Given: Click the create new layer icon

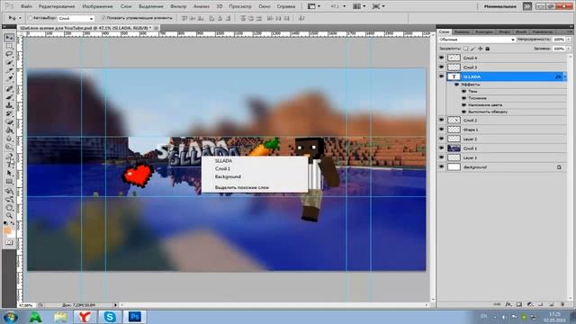Looking at the screenshot, I should click(x=552, y=304).
